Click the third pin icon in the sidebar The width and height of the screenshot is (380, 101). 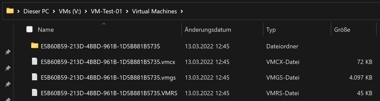[x=8, y=84]
